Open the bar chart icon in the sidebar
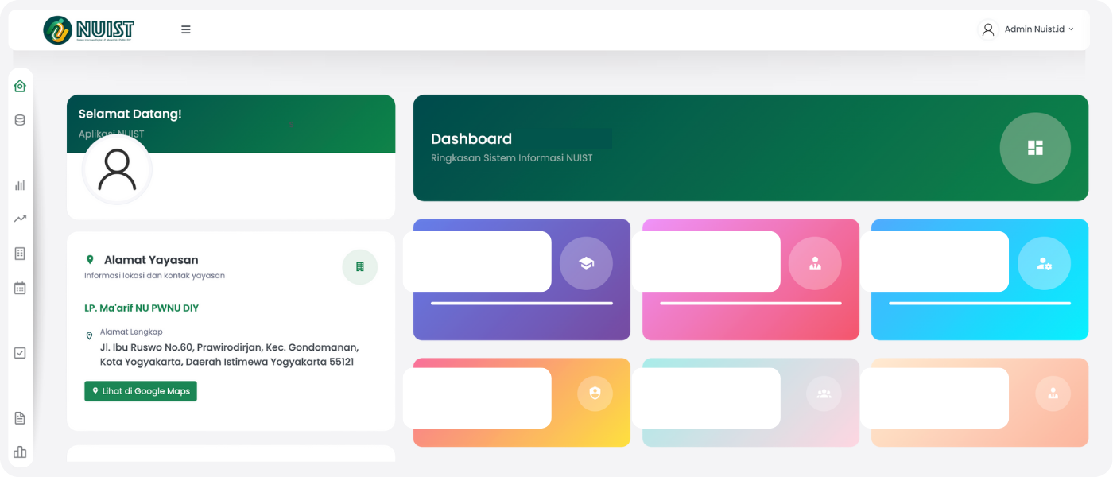This screenshot has height=477, width=1113. click(x=20, y=185)
